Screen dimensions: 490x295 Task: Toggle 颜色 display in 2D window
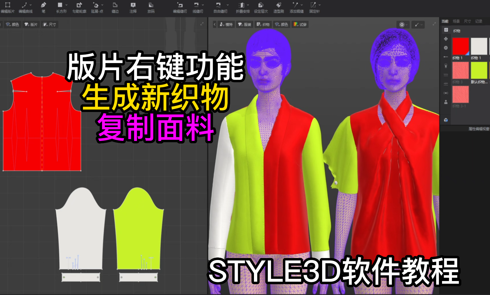[x=12, y=24]
